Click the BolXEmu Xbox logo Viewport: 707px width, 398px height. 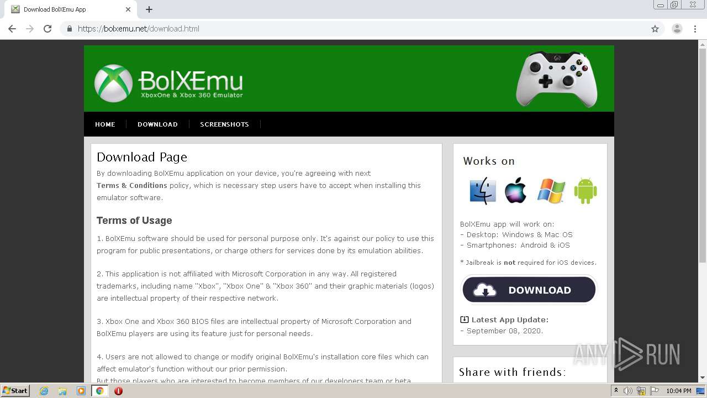(168, 83)
